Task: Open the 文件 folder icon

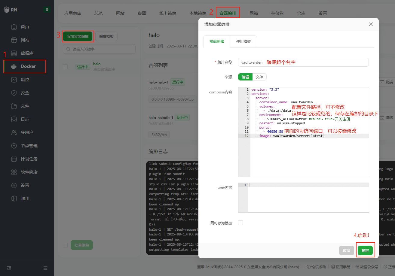Action: click(x=14, y=106)
